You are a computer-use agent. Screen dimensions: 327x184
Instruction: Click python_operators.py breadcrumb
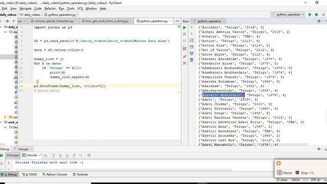point(60,15)
